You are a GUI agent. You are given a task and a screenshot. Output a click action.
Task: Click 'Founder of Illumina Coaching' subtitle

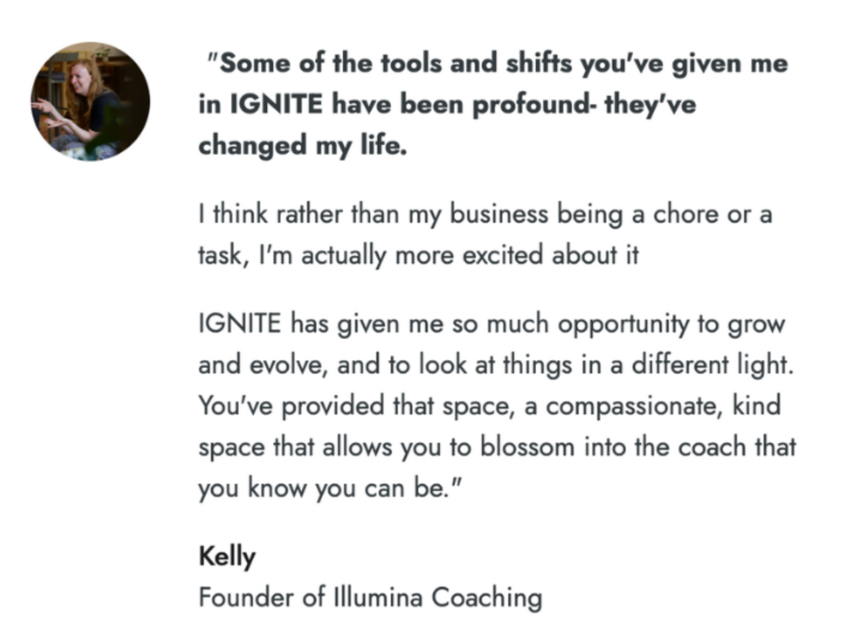[370, 597]
